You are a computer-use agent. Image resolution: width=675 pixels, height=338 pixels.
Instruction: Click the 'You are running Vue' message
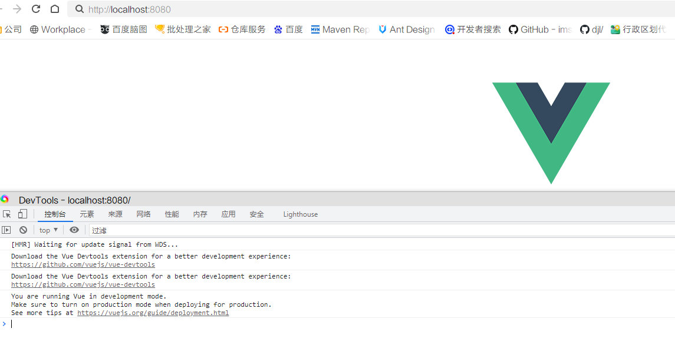(x=88, y=296)
